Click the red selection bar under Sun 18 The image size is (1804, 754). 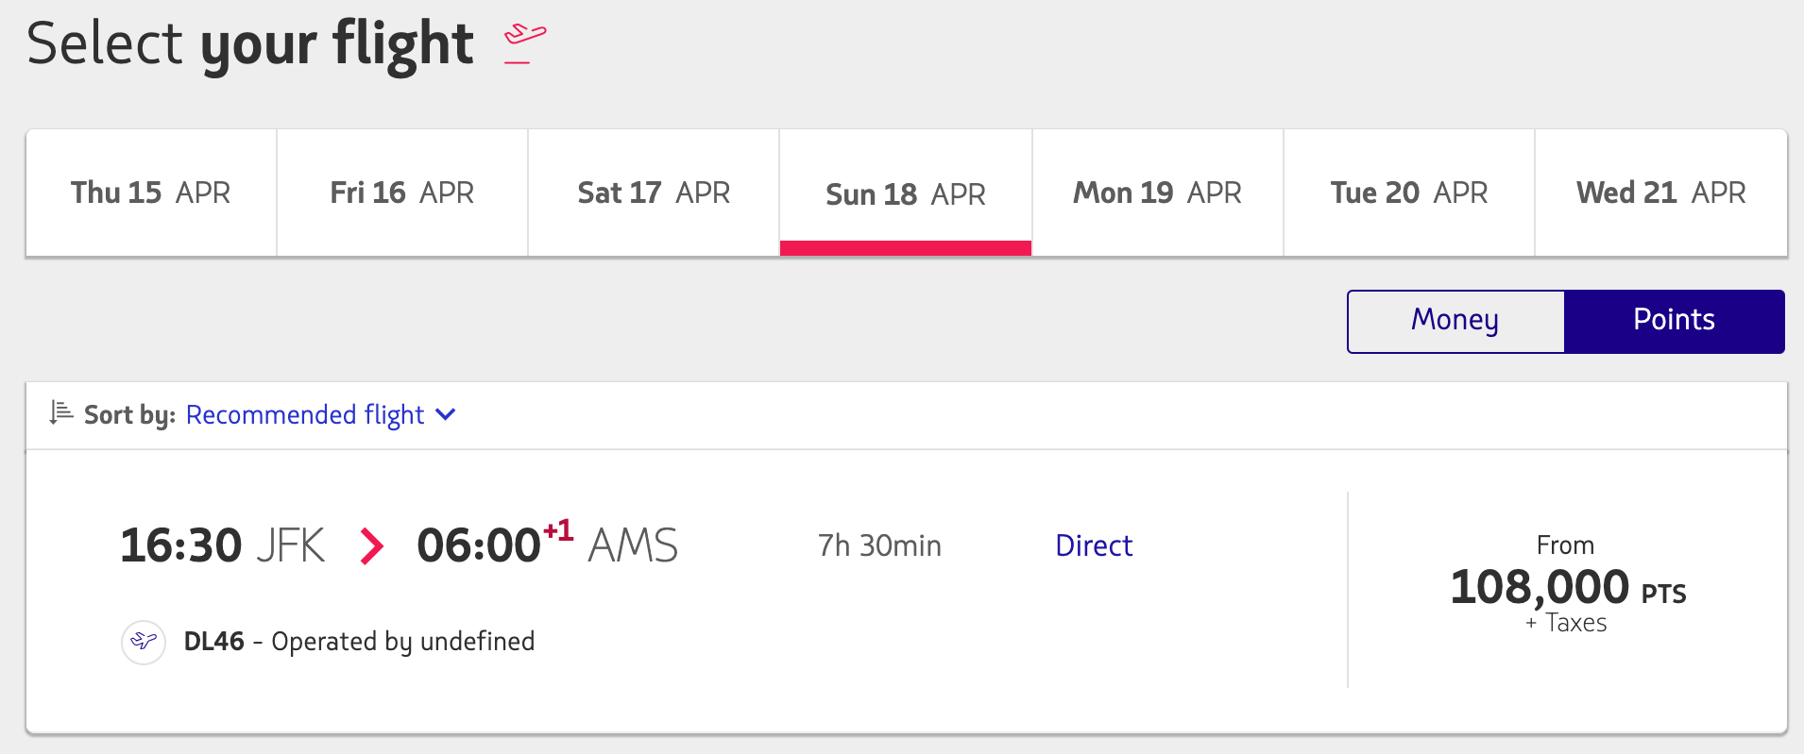coord(904,248)
